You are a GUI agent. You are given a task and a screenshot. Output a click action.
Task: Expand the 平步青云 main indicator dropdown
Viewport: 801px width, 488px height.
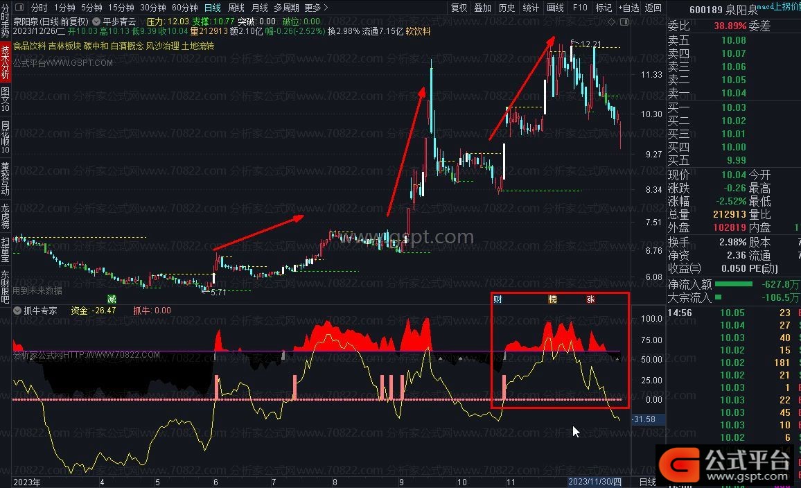[x=96, y=21]
